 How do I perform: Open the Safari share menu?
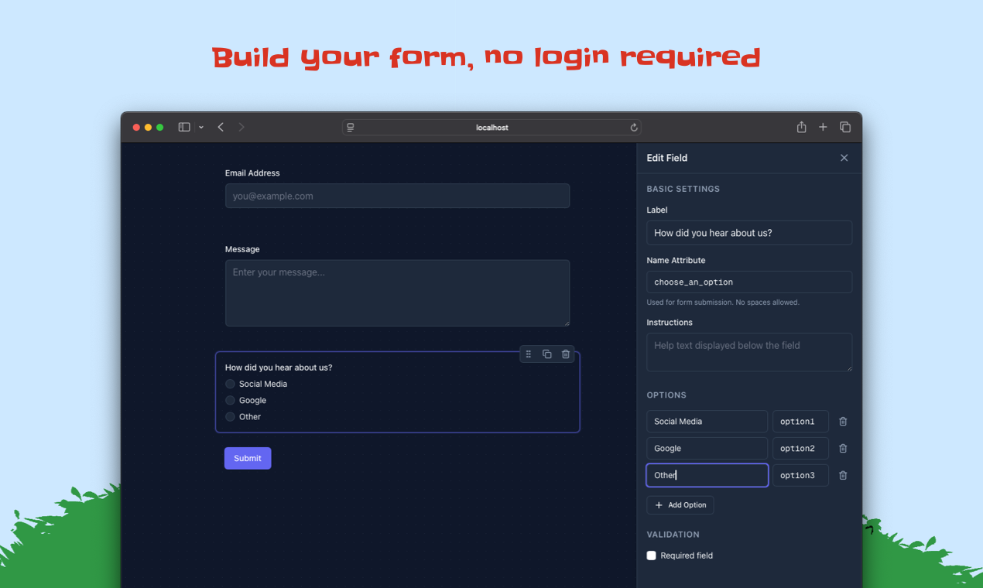pyautogui.click(x=801, y=127)
